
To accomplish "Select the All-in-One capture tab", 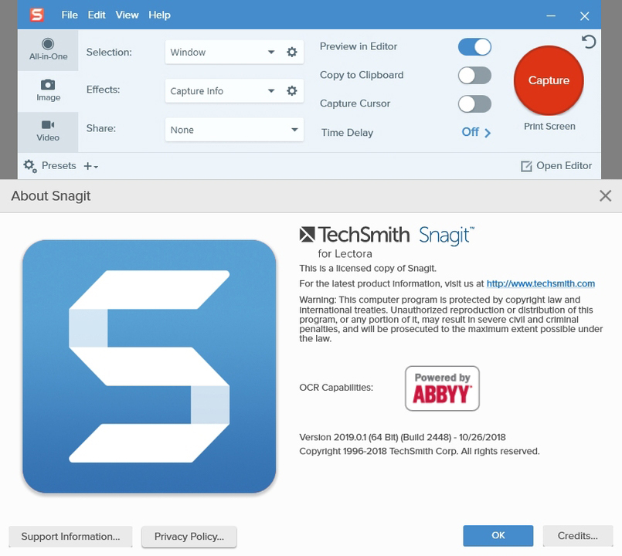I will pyautogui.click(x=48, y=50).
